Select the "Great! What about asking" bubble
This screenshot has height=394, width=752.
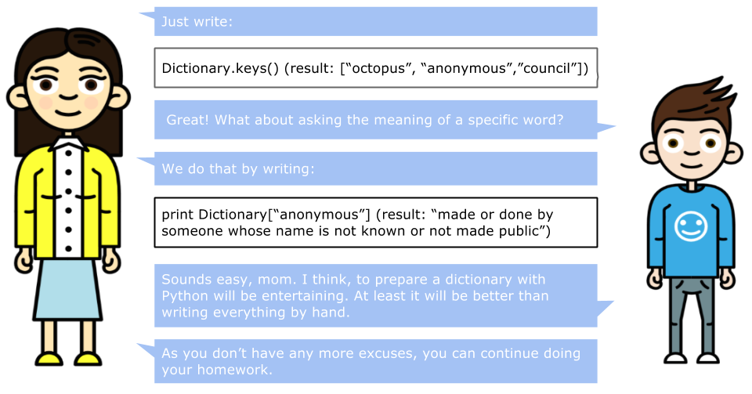pos(376,120)
